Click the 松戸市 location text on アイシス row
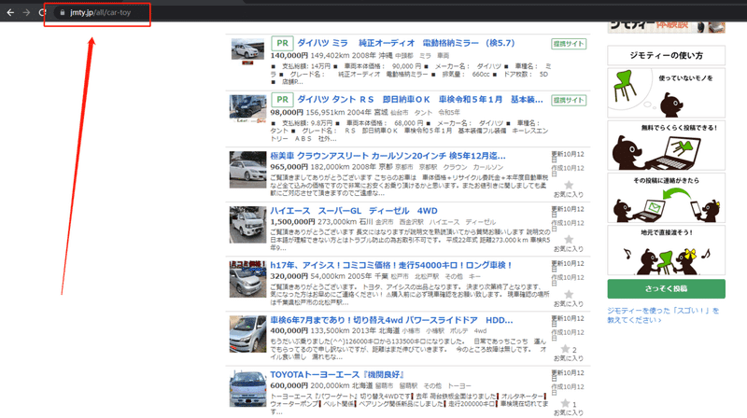747x418 pixels. [x=400, y=276]
